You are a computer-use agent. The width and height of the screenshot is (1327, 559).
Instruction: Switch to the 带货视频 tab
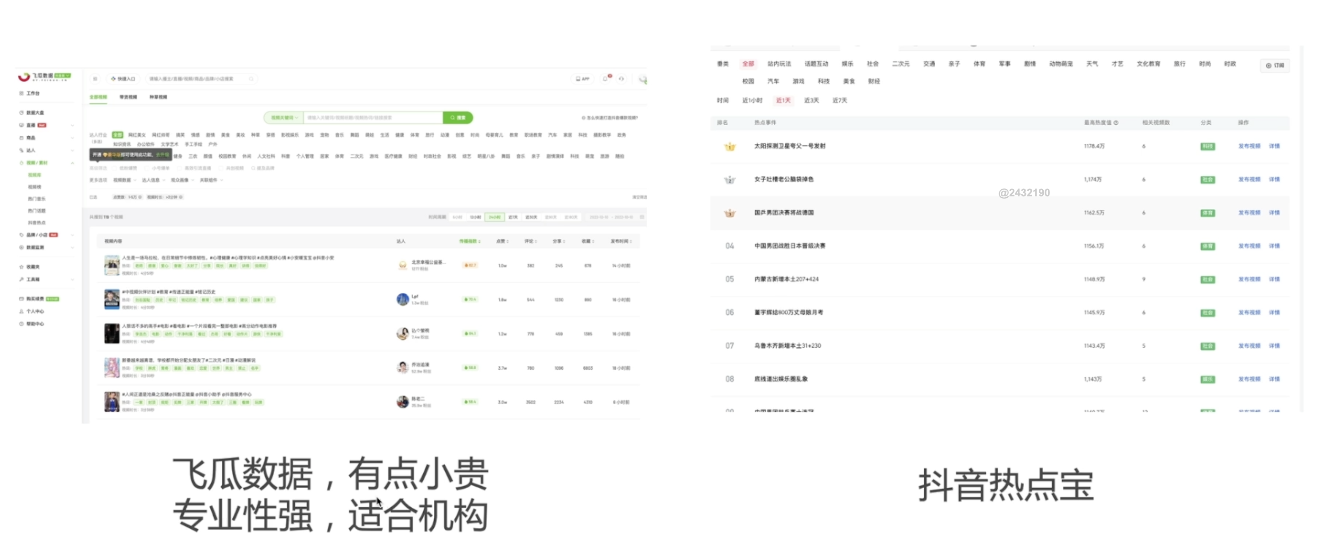[128, 97]
